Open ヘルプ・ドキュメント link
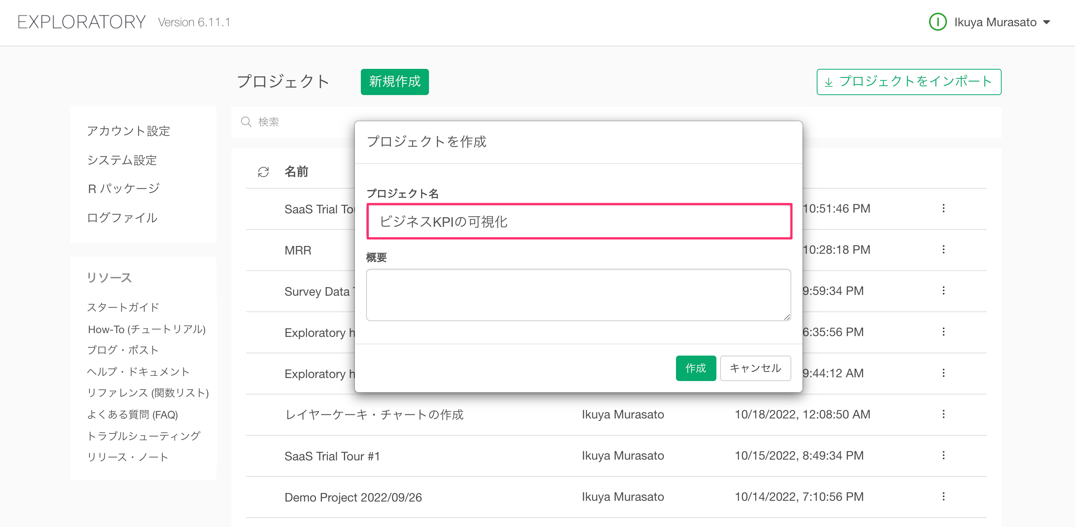1075x527 pixels. pyautogui.click(x=138, y=372)
